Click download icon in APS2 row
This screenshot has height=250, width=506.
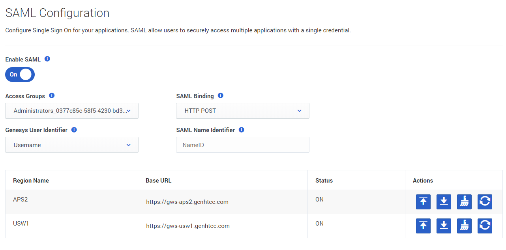pyautogui.click(x=444, y=201)
